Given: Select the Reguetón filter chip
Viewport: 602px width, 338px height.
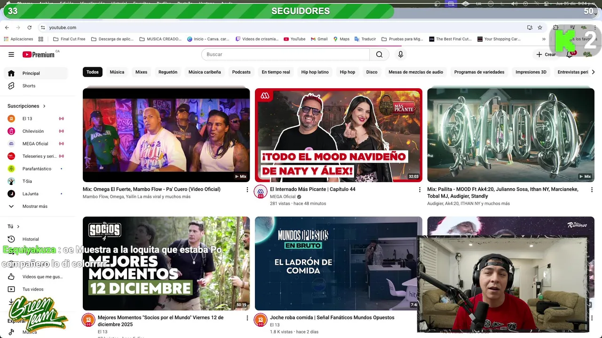Looking at the screenshot, I should click(x=168, y=72).
